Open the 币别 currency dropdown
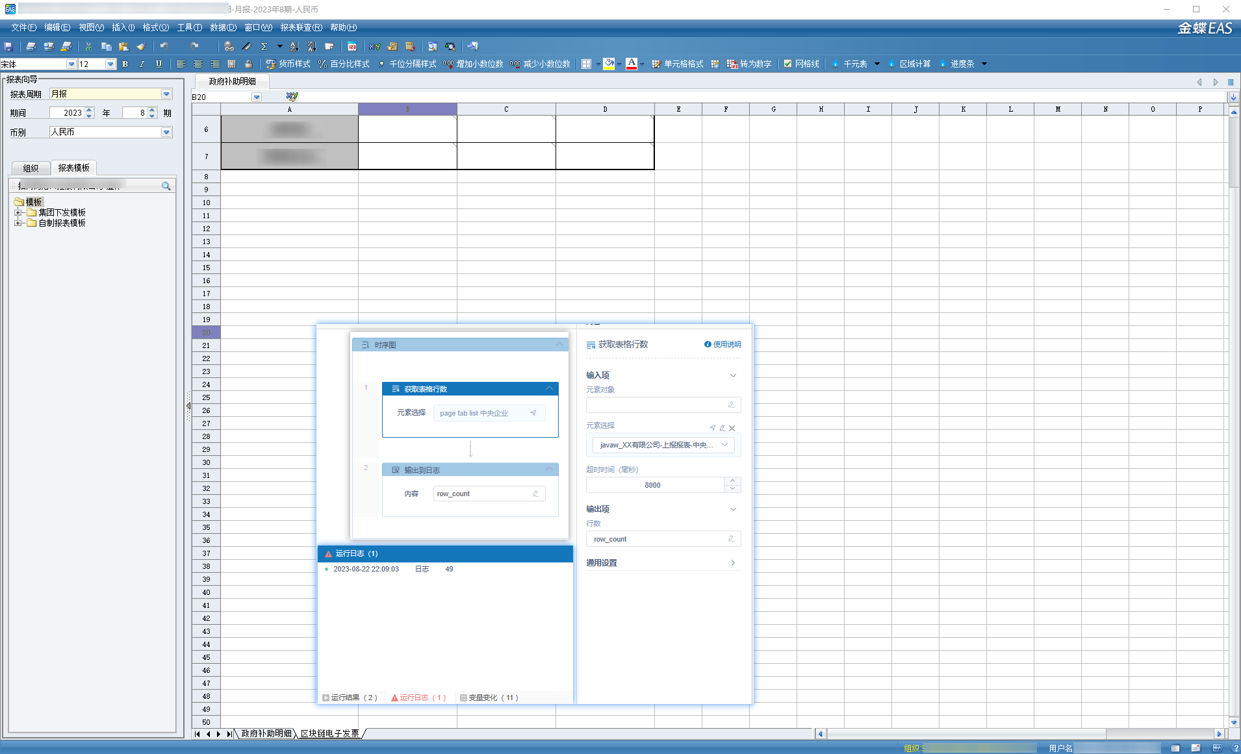Screen dimensions: 1241x754 point(166,132)
